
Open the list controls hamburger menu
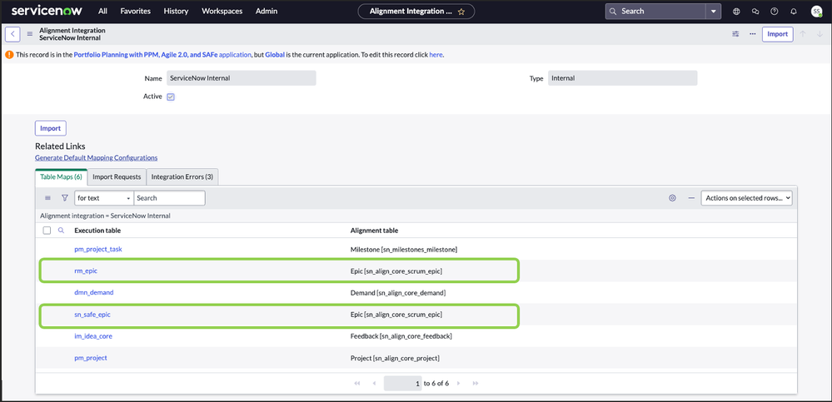pyautogui.click(x=47, y=198)
